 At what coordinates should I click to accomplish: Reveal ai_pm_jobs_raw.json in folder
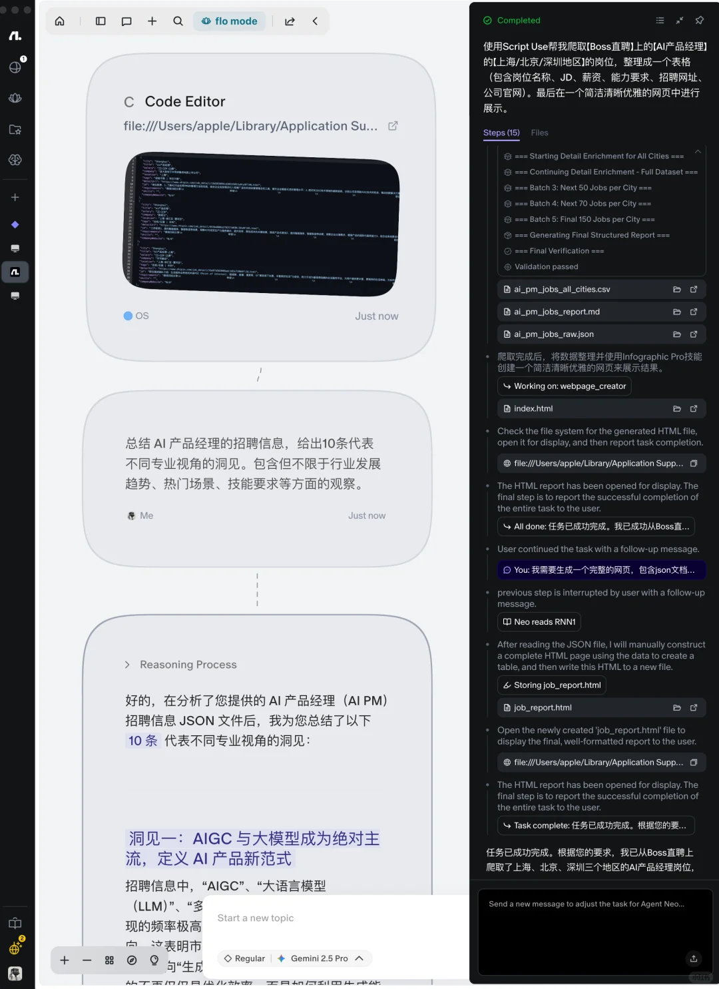(677, 334)
